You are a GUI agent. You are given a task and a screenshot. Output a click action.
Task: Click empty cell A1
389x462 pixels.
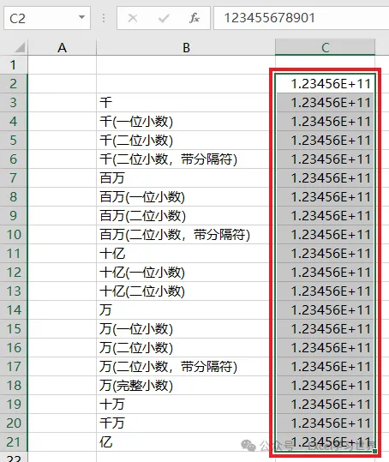click(63, 65)
